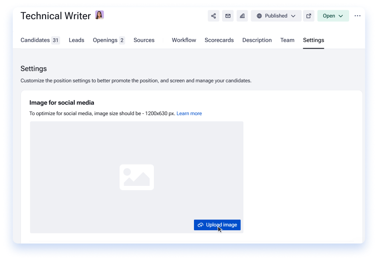This screenshot has height=258, width=376.
Task: Expand the Published status dropdown
Action: tap(276, 16)
